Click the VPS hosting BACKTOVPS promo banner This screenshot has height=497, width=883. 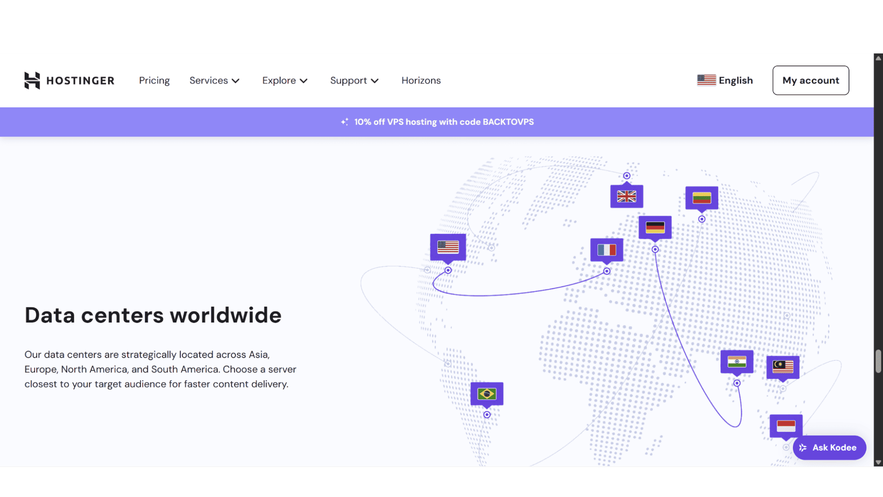coord(437,122)
